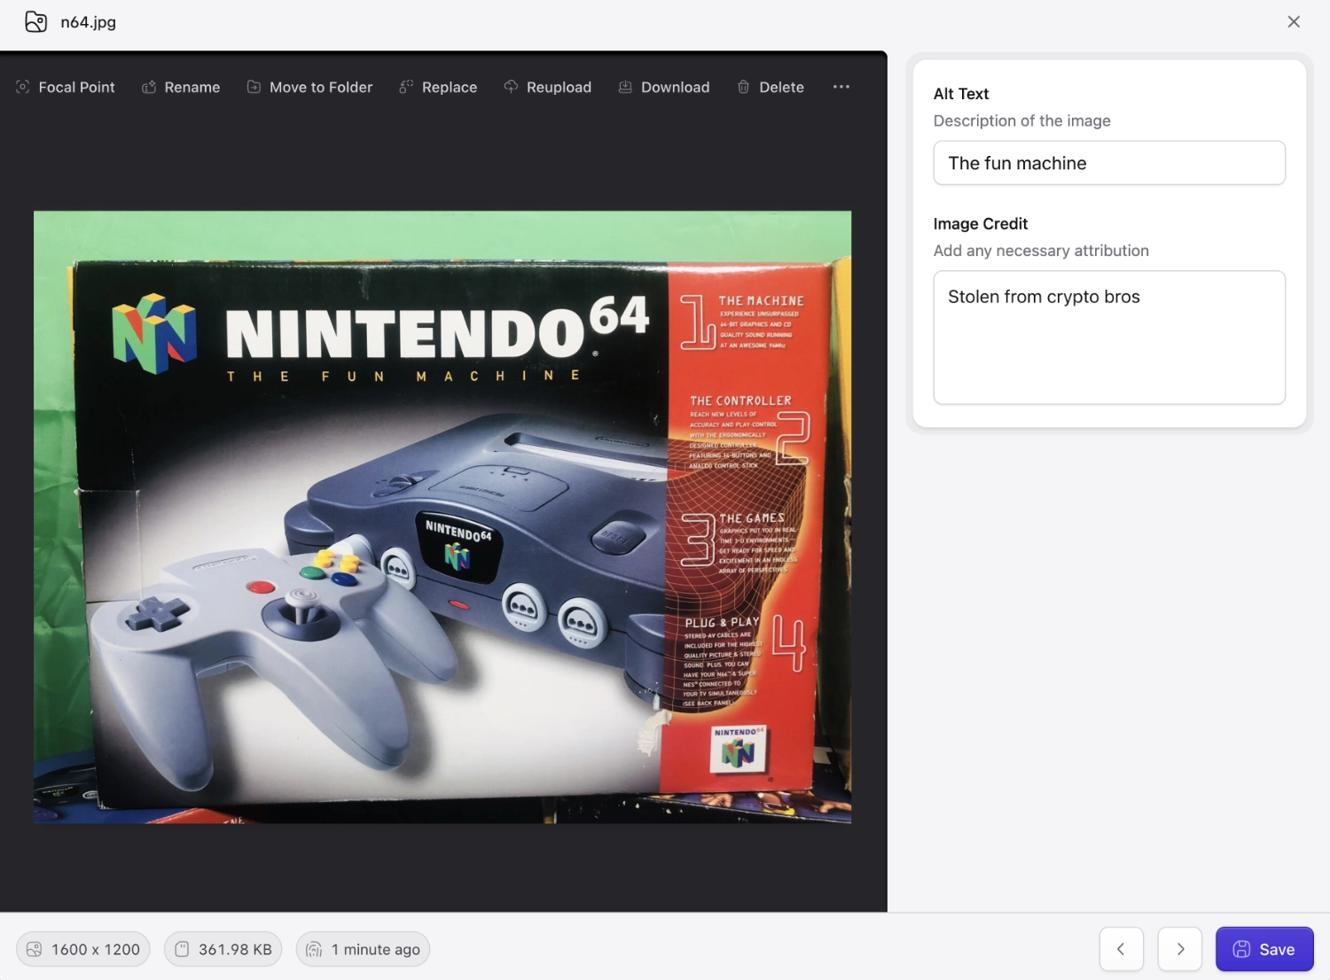The height and width of the screenshot is (980, 1330).
Task: Click the 361.98 KB file size badge
Action: pyautogui.click(x=223, y=949)
